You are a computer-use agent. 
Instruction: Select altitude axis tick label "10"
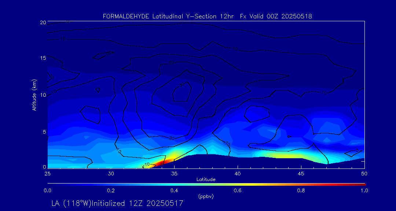click(43, 95)
